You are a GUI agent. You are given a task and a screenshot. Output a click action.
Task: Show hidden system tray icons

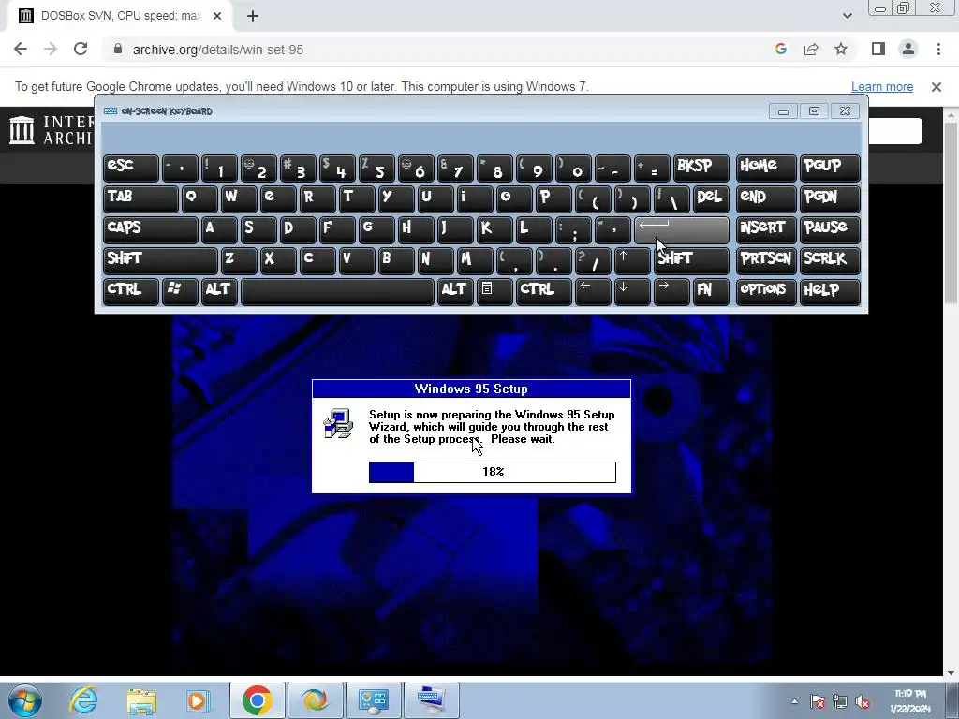794,701
